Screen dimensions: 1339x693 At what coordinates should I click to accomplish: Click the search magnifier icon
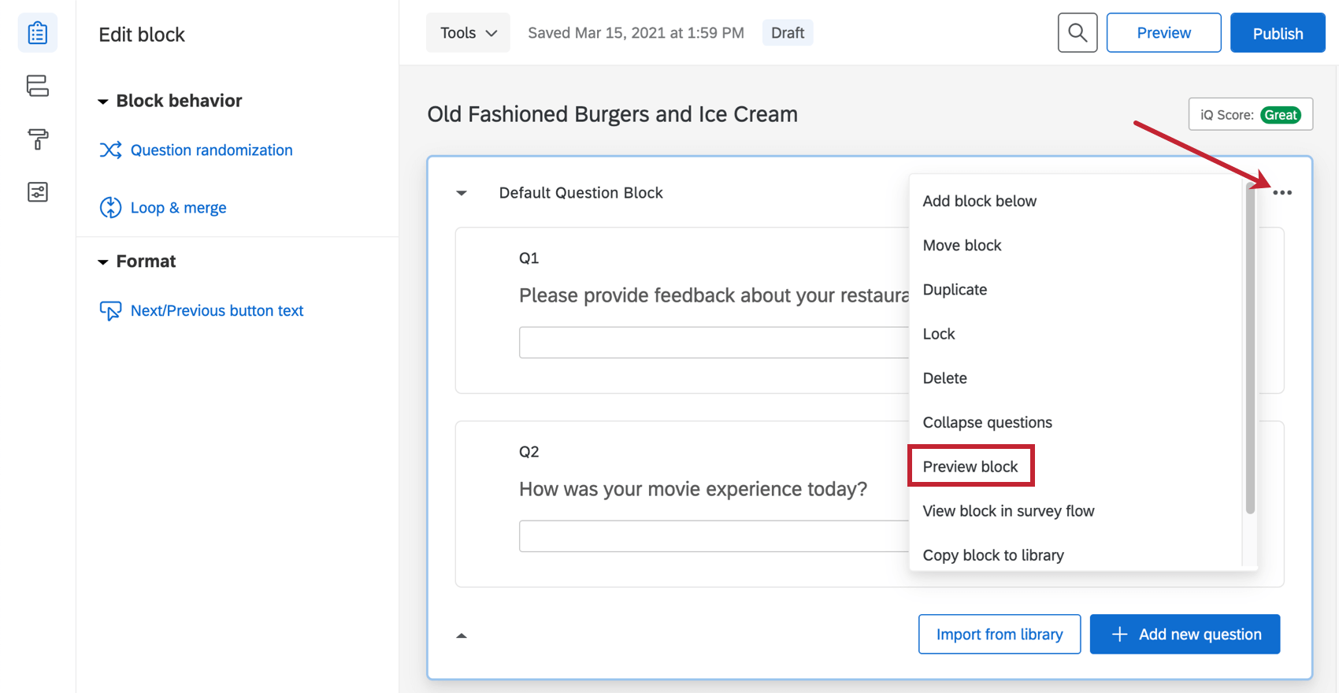(1078, 33)
